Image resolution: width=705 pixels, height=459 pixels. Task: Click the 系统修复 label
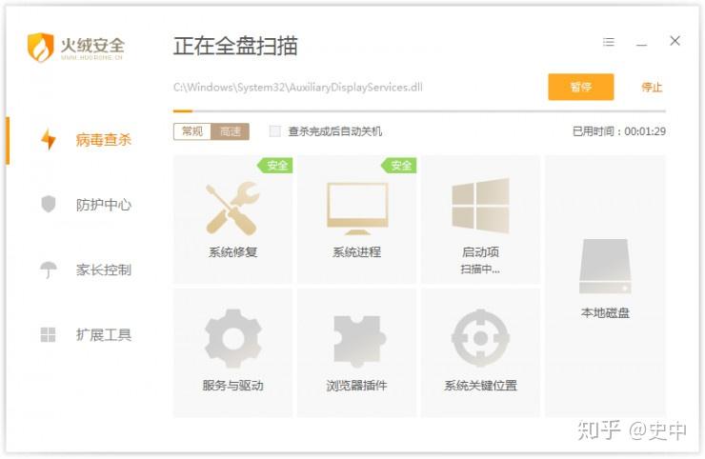coord(232,252)
